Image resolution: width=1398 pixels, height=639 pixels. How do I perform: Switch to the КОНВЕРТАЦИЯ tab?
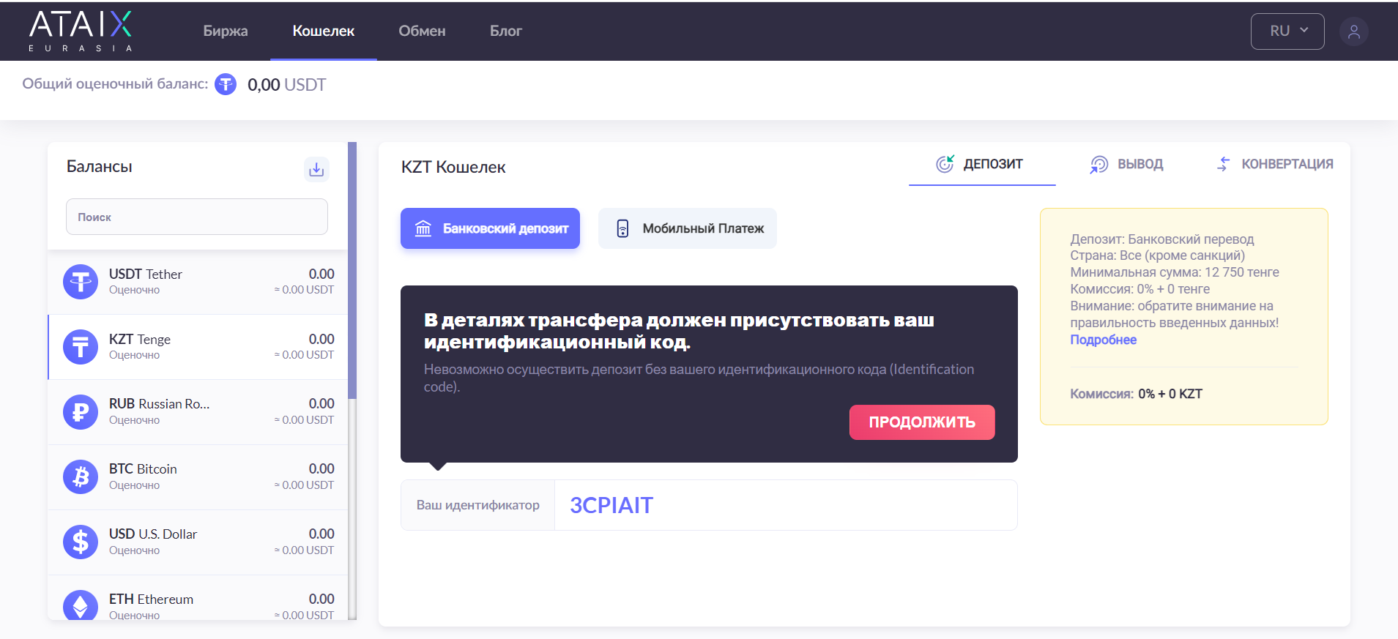click(1274, 164)
